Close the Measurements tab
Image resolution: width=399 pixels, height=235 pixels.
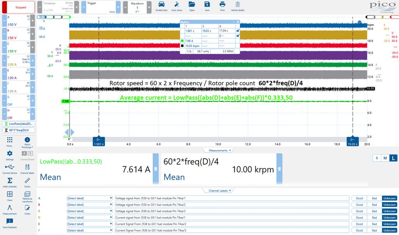pyautogui.click(x=230, y=150)
